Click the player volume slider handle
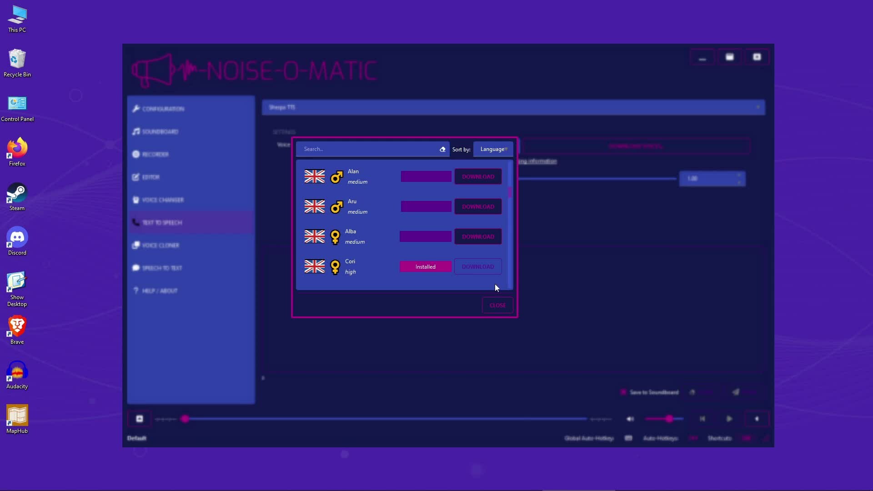This screenshot has width=873, height=491. coord(669,419)
